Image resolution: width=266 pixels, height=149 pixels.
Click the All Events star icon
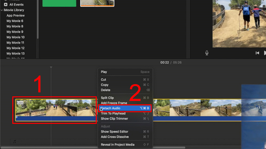6,5
